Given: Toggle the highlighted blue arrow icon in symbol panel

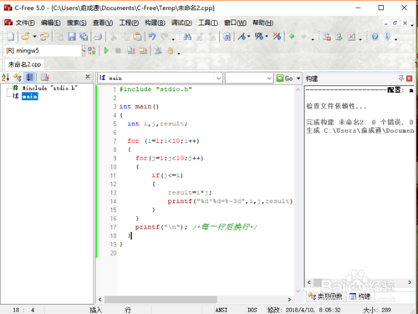Looking at the screenshot, I should click(x=29, y=77).
